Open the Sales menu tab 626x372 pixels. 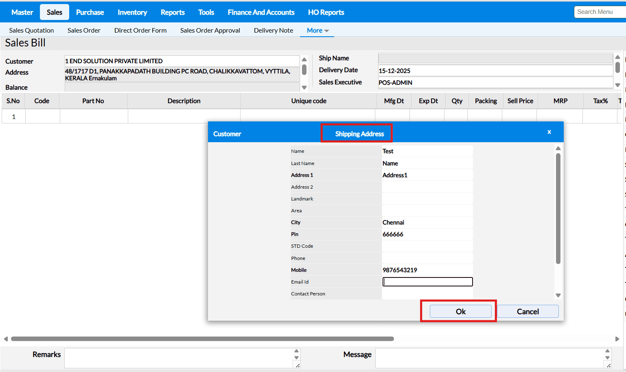(54, 12)
